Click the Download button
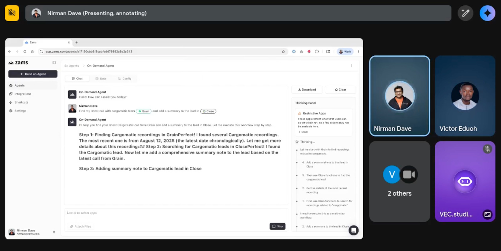The image size is (501, 251). [307, 90]
